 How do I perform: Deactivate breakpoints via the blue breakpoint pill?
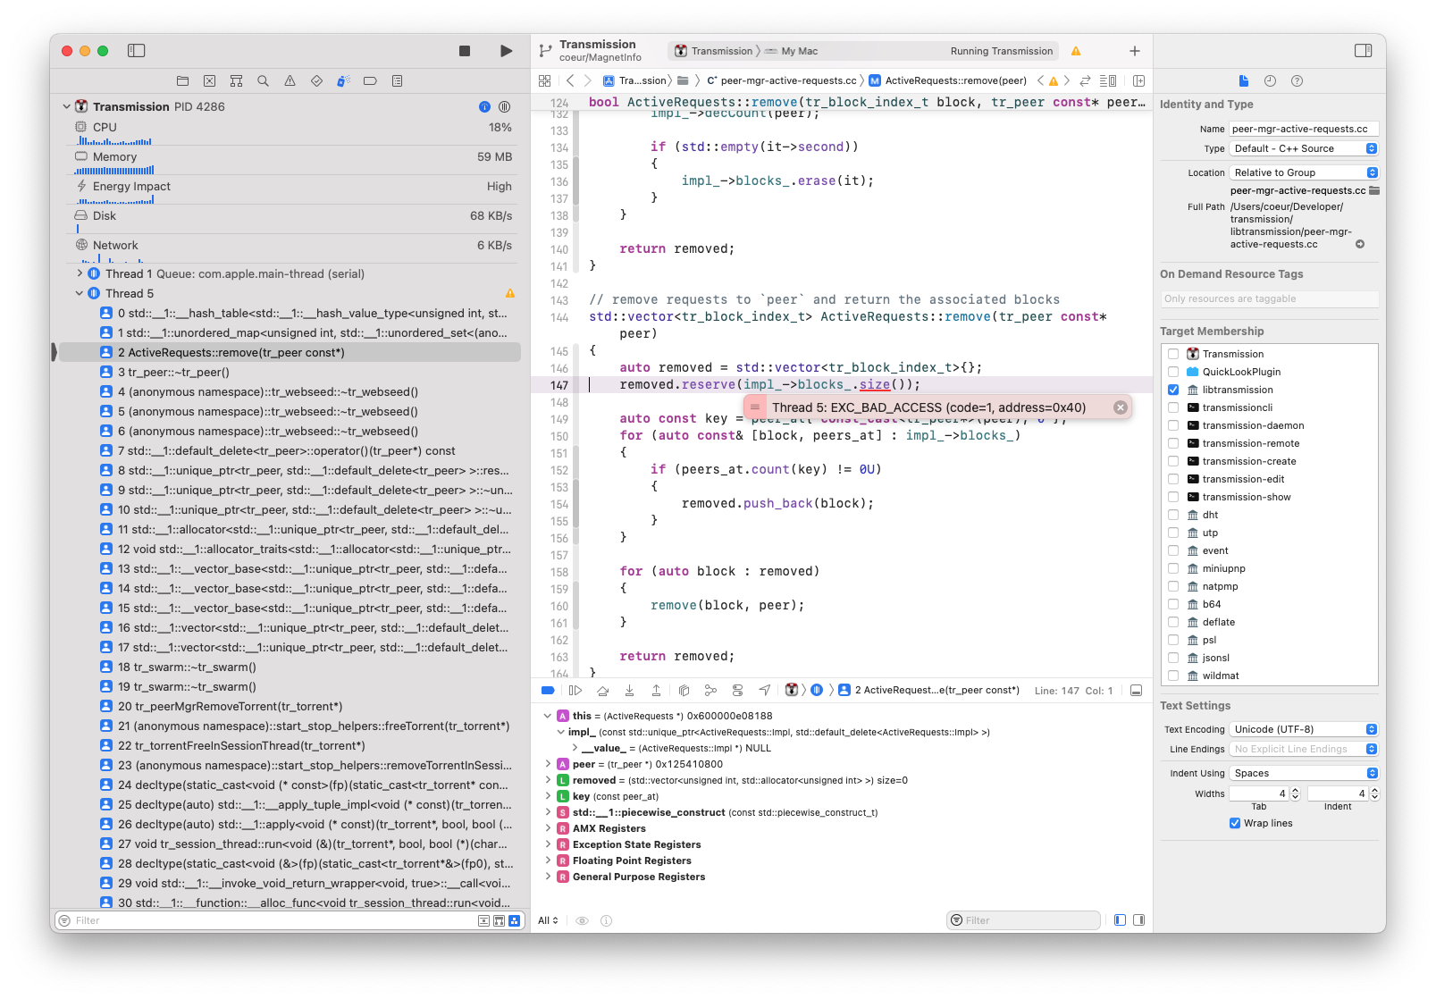coord(546,690)
